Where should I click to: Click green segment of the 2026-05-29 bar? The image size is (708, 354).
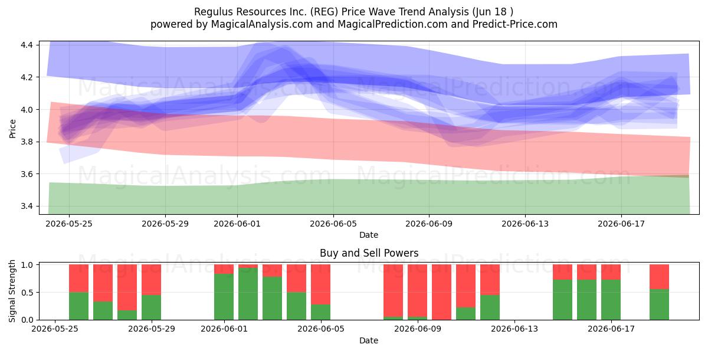click(x=152, y=307)
